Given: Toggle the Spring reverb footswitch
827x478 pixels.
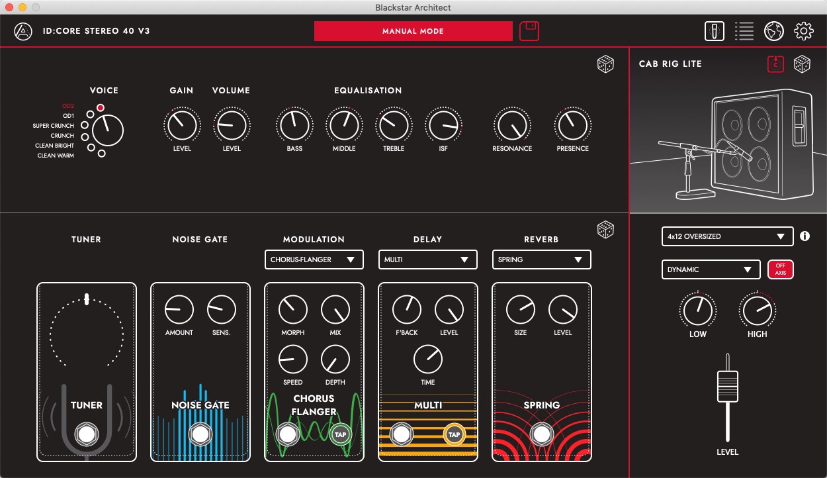Looking at the screenshot, I should (542, 435).
